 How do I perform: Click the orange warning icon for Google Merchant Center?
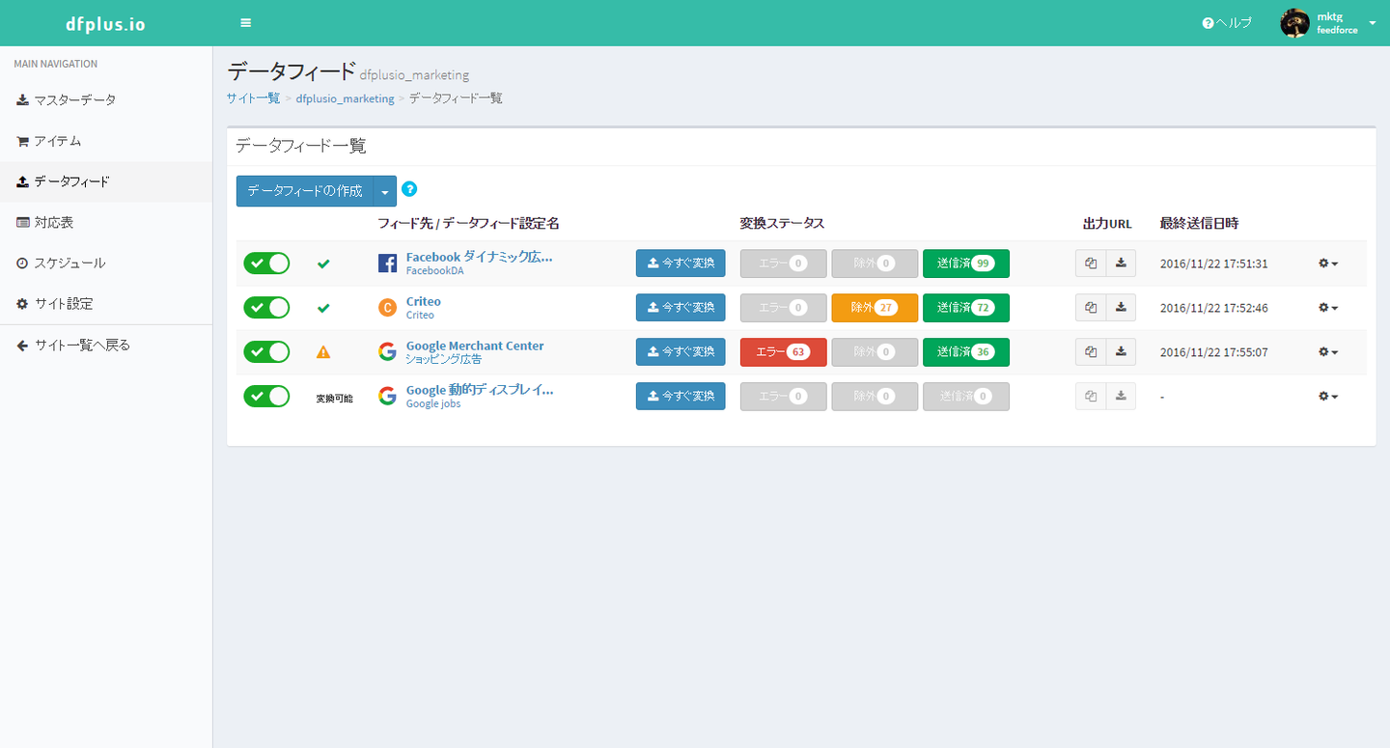(323, 352)
